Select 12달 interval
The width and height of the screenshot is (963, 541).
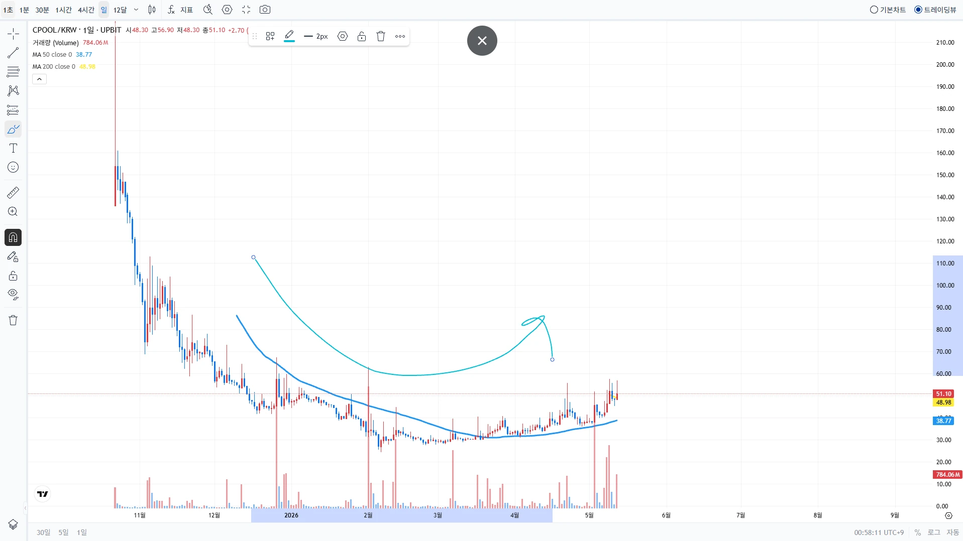120,10
